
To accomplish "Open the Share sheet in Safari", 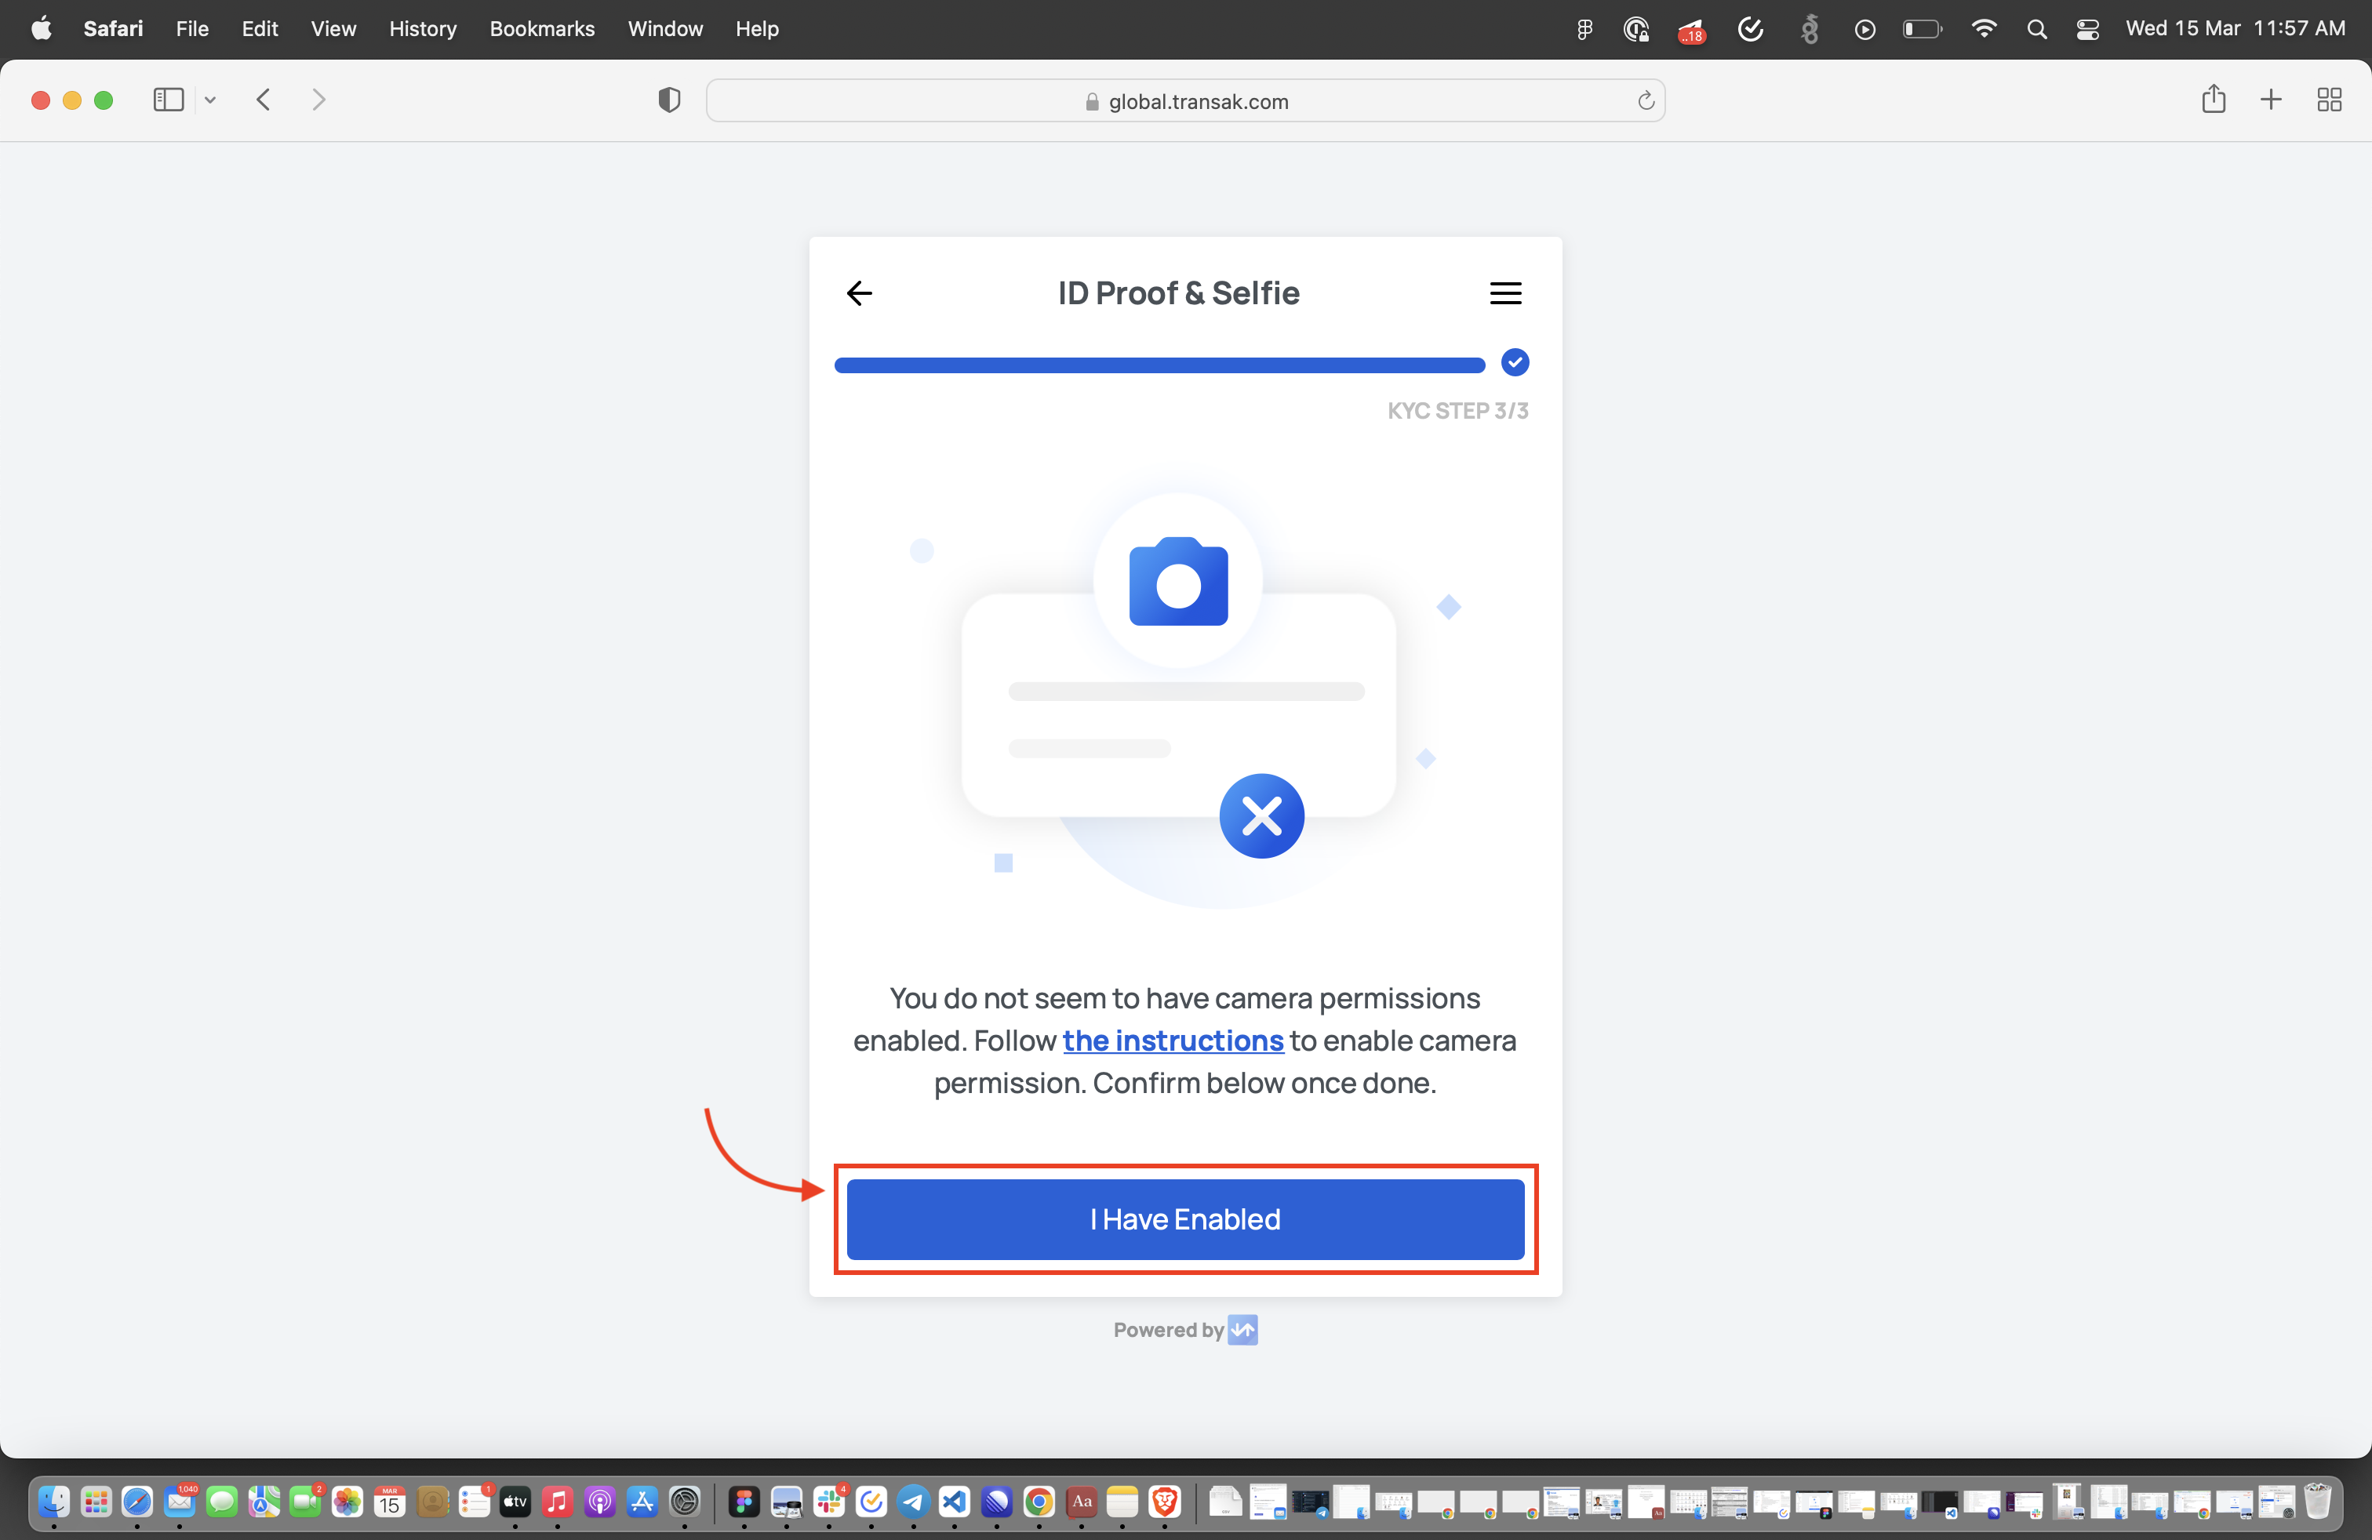I will tap(2214, 100).
